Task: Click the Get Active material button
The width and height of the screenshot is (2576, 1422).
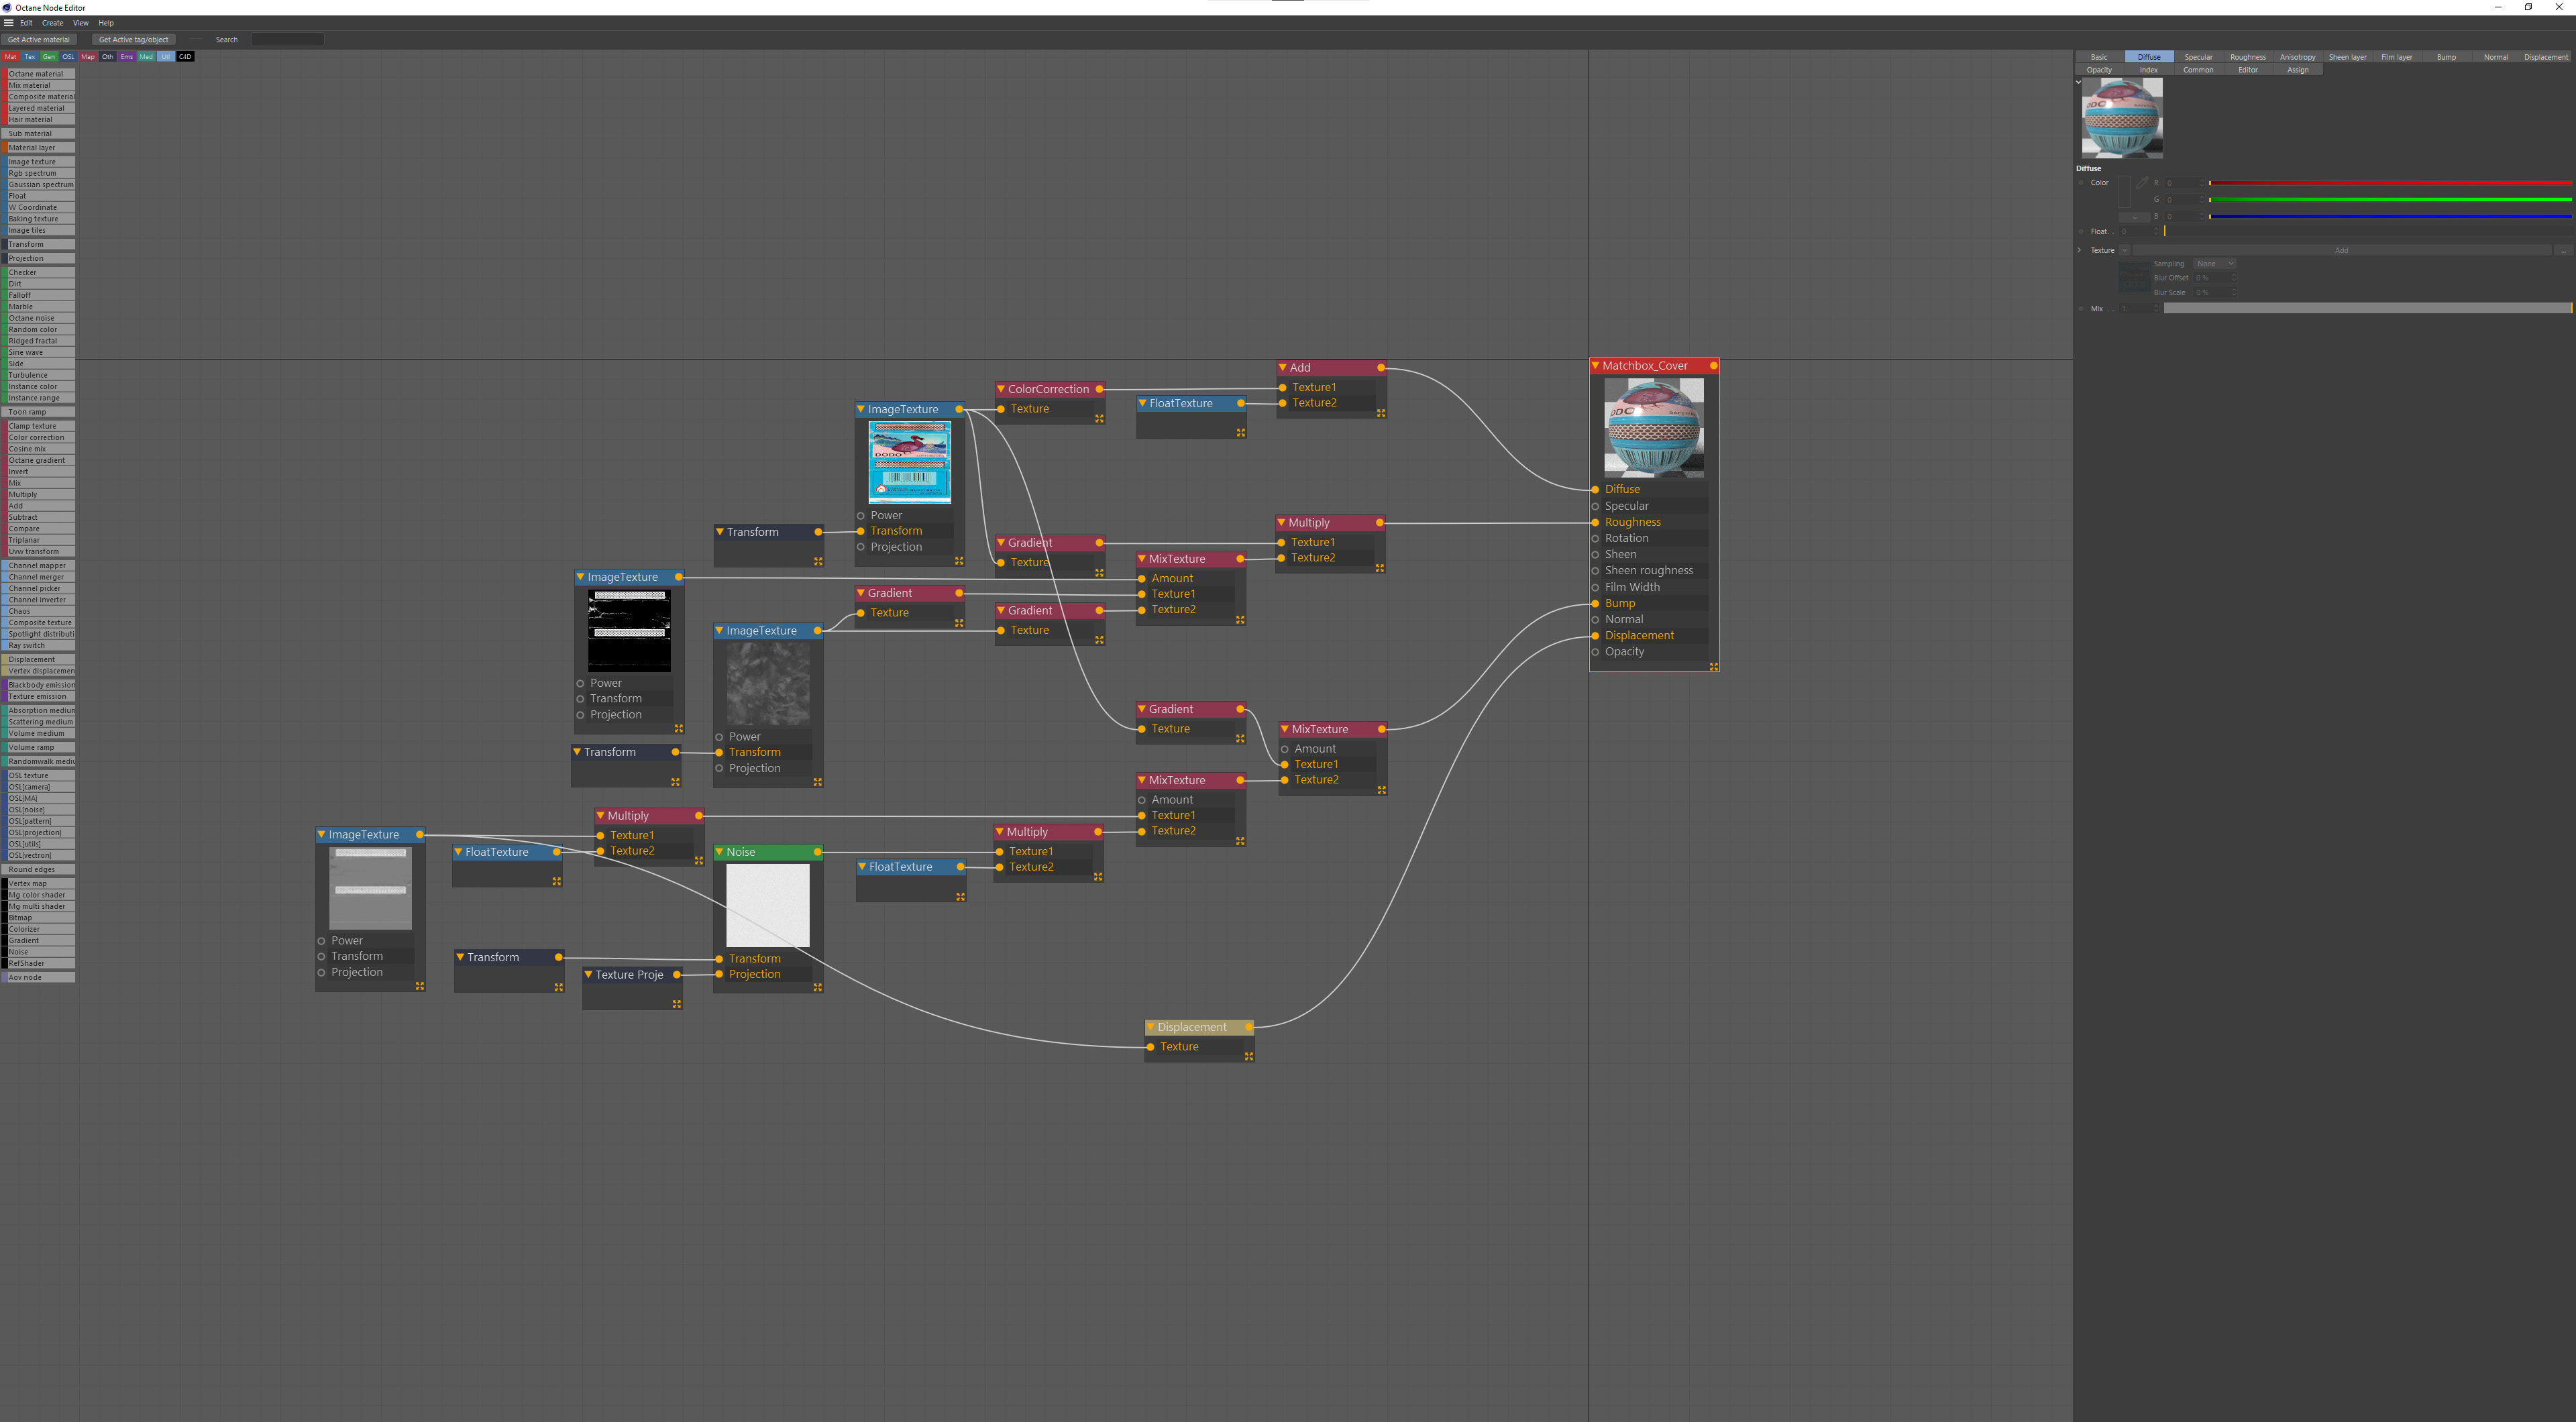Action: [x=39, y=40]
